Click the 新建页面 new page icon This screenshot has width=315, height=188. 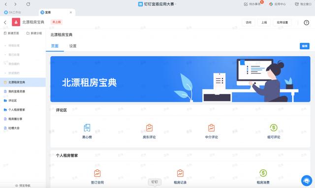(x=5, y=33)
